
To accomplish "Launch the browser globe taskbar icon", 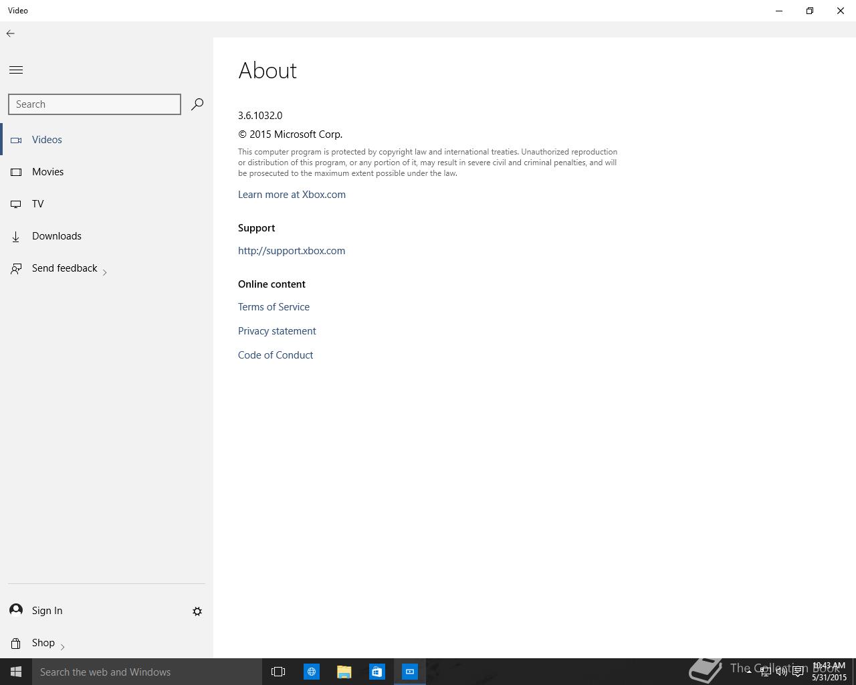I will (x=312, y=672).
